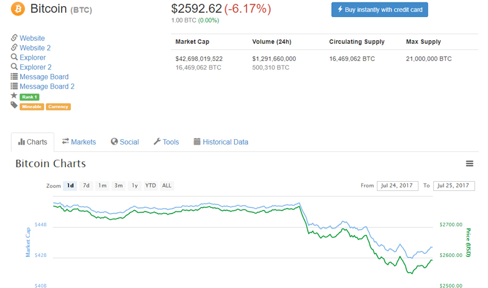Switch to the Markets tab
This screenshot has width=488, height=288.
click(79, 142)
